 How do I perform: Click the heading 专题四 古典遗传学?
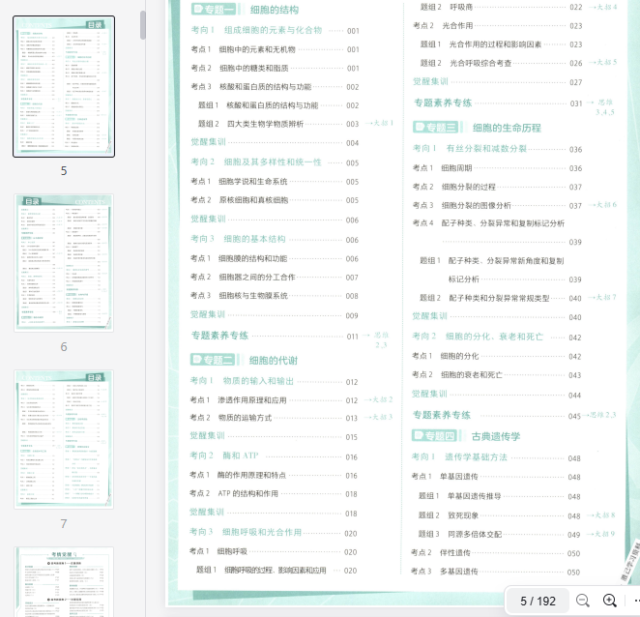coord(467,436)
